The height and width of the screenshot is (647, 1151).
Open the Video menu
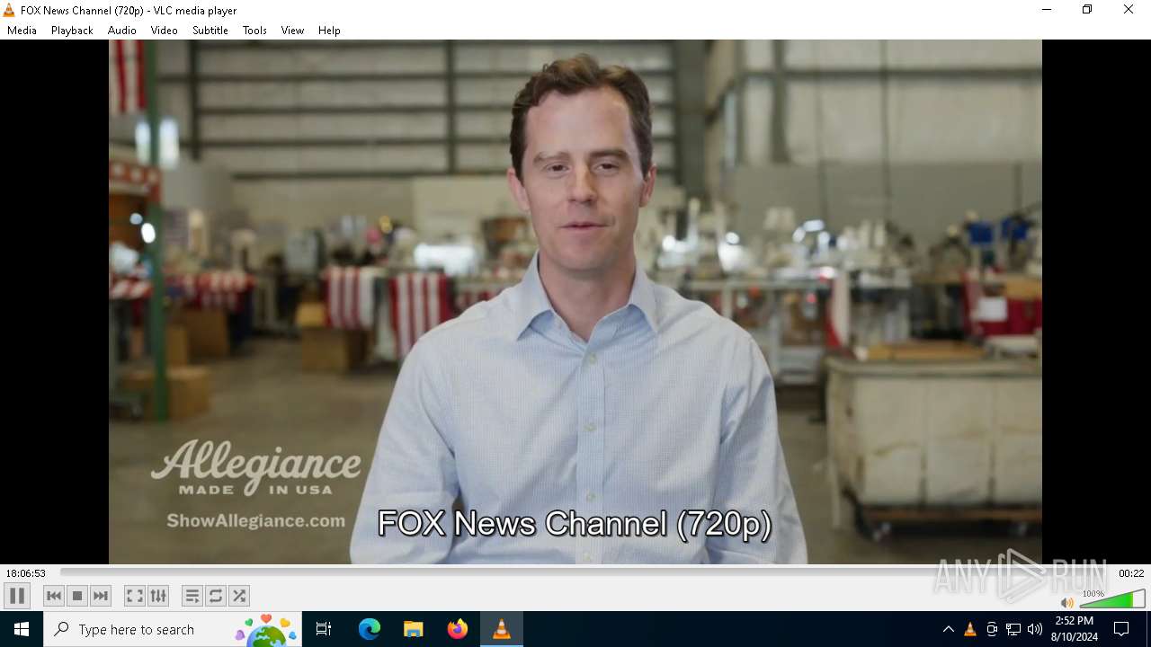coord(165,31)
